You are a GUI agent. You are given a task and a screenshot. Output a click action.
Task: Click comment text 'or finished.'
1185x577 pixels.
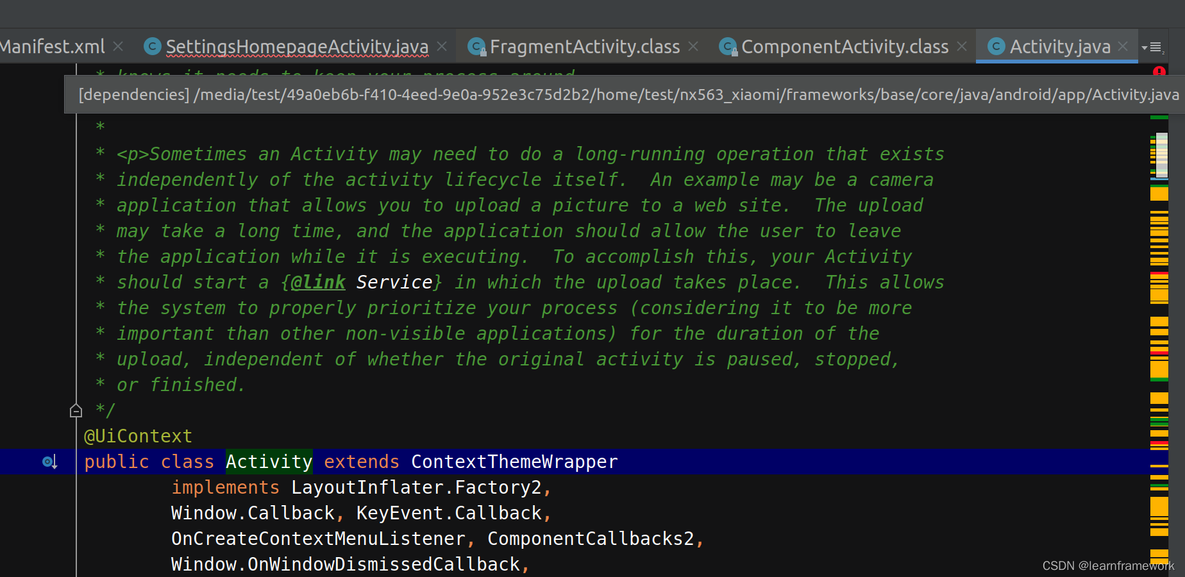[181, 385]
